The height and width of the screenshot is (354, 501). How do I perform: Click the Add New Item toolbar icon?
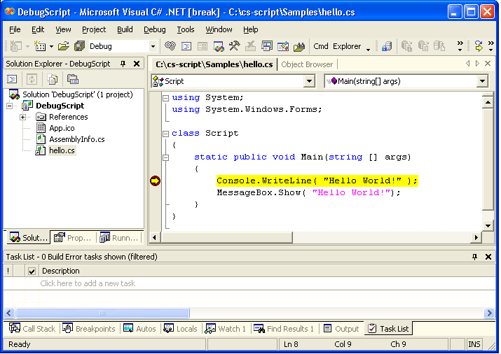tap(40, 46)
